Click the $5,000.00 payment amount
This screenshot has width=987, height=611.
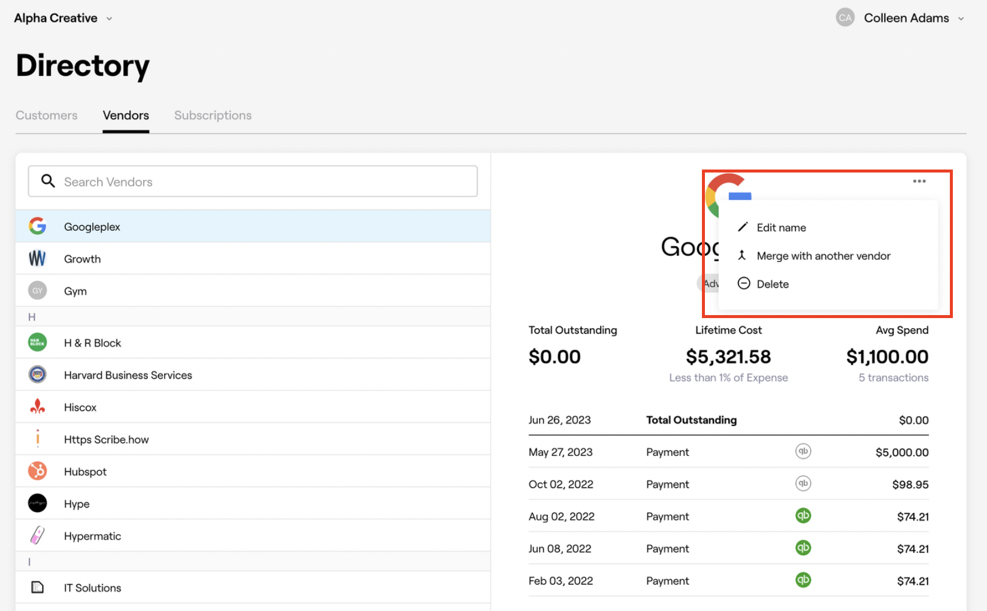(x=902, y=452)
